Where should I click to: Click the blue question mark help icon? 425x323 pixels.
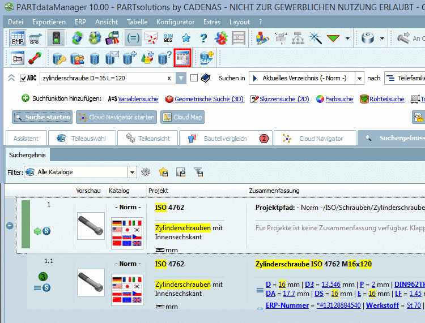click(203, 38)
